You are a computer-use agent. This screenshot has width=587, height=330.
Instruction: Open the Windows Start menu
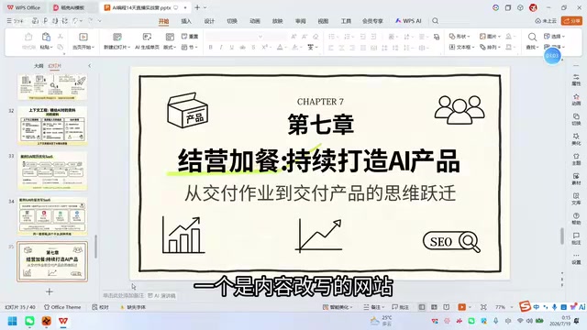12,321
